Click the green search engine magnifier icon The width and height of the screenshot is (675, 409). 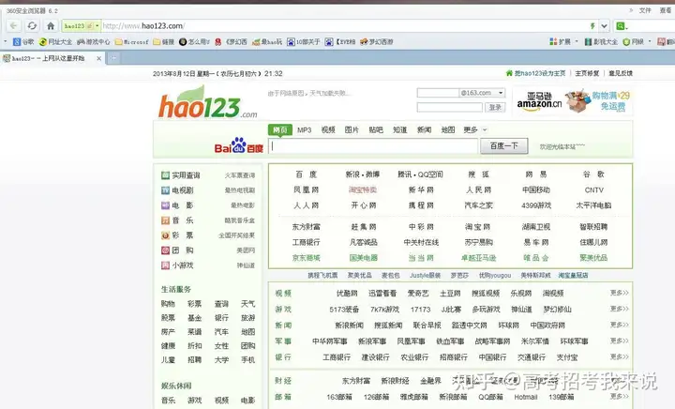click(x=620, y=26)
